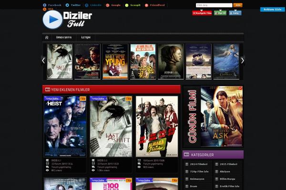Screen dimensions: 286x190
Task: Click the icon beside Bilim Kurgu category
Action: click(216, 179)
